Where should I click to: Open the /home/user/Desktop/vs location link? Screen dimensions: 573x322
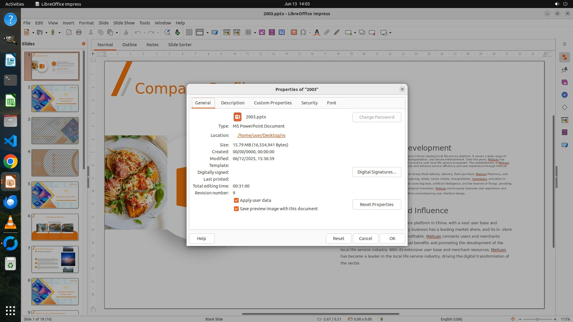[x=261, y=135]
